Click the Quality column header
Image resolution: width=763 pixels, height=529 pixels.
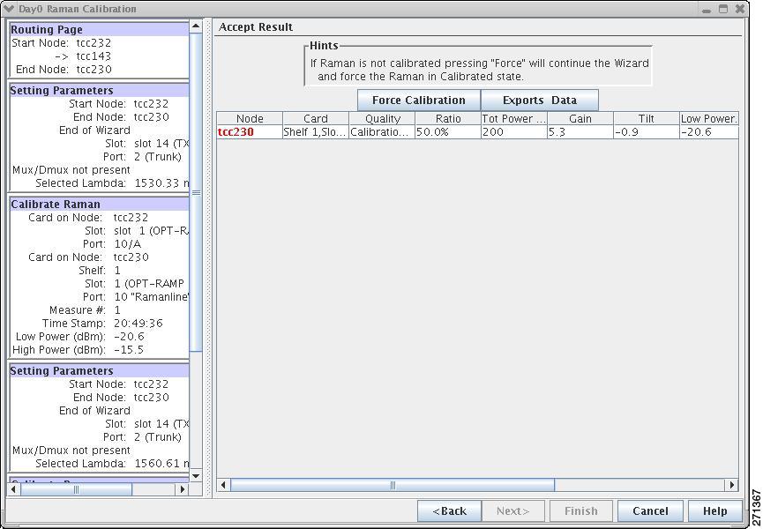click(x=382, y=119)
